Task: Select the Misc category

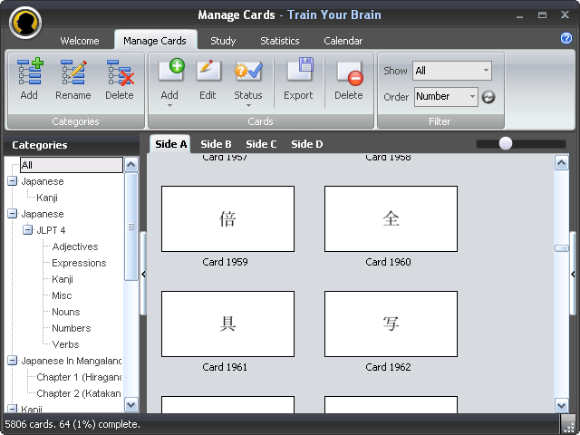Action: pos(62,295)
